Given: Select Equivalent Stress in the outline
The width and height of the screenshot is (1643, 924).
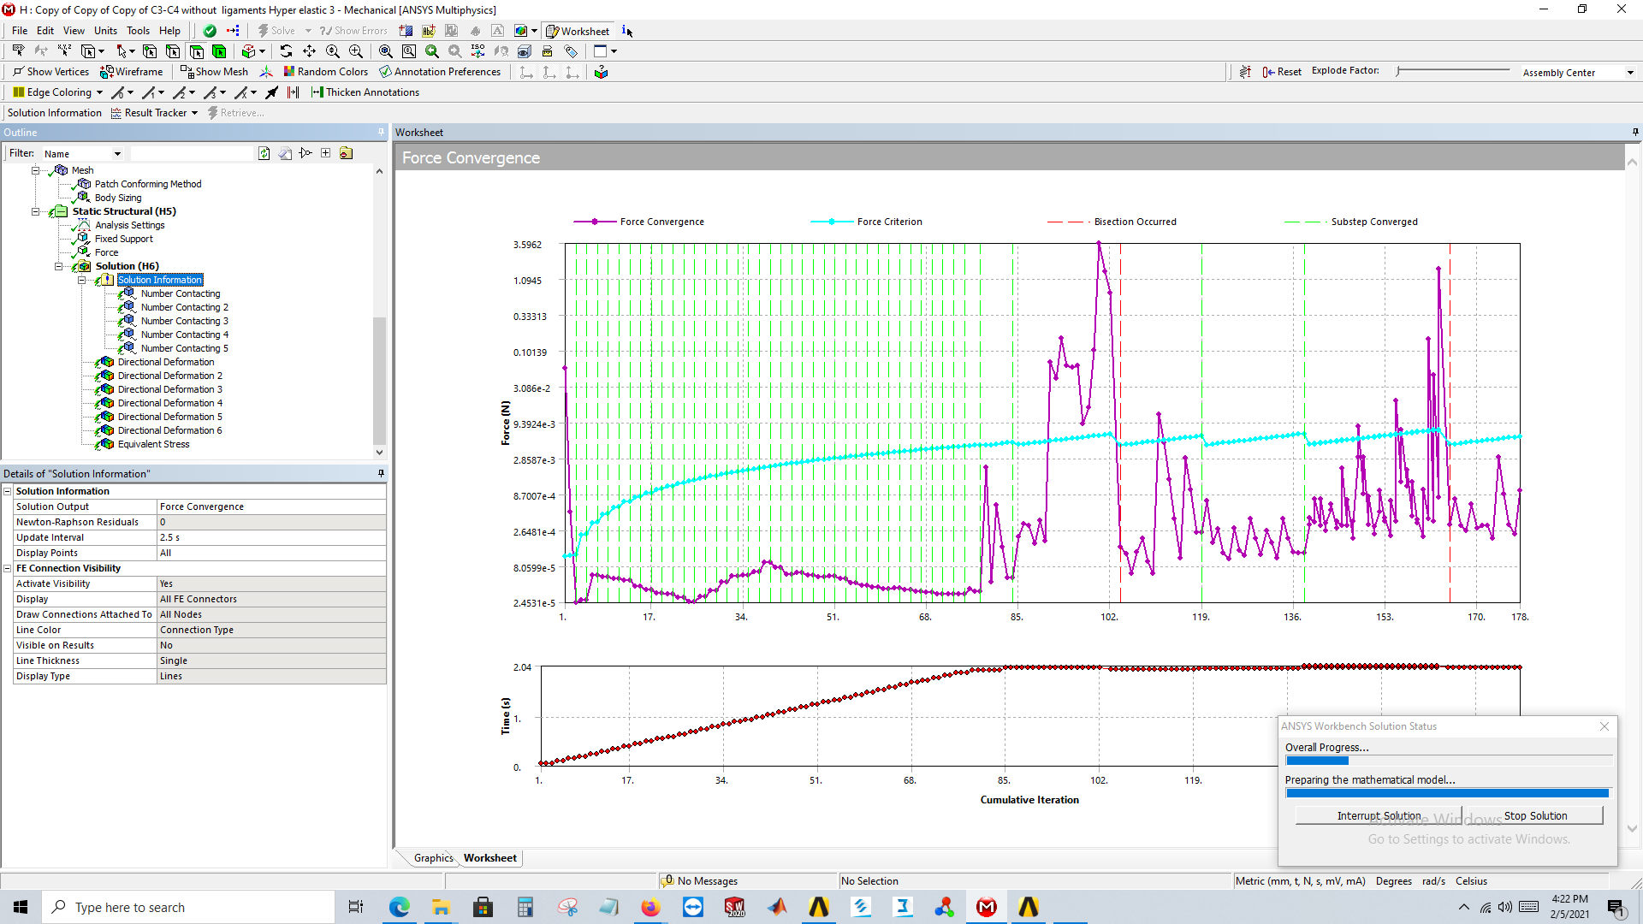Looking at the screenshot, I should [x=154, y=444].
